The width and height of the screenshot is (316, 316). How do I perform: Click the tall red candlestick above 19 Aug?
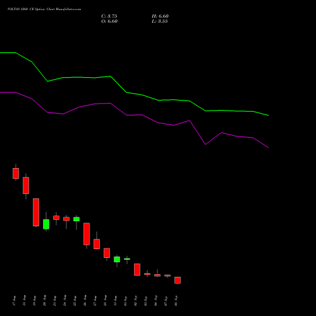pos(36,212)
